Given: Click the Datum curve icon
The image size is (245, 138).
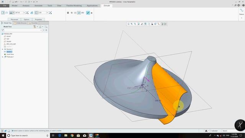Looking at the screenshot, I should click(x=242, y=10).
